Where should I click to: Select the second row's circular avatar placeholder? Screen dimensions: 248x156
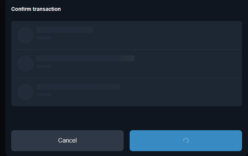[25, 64]
